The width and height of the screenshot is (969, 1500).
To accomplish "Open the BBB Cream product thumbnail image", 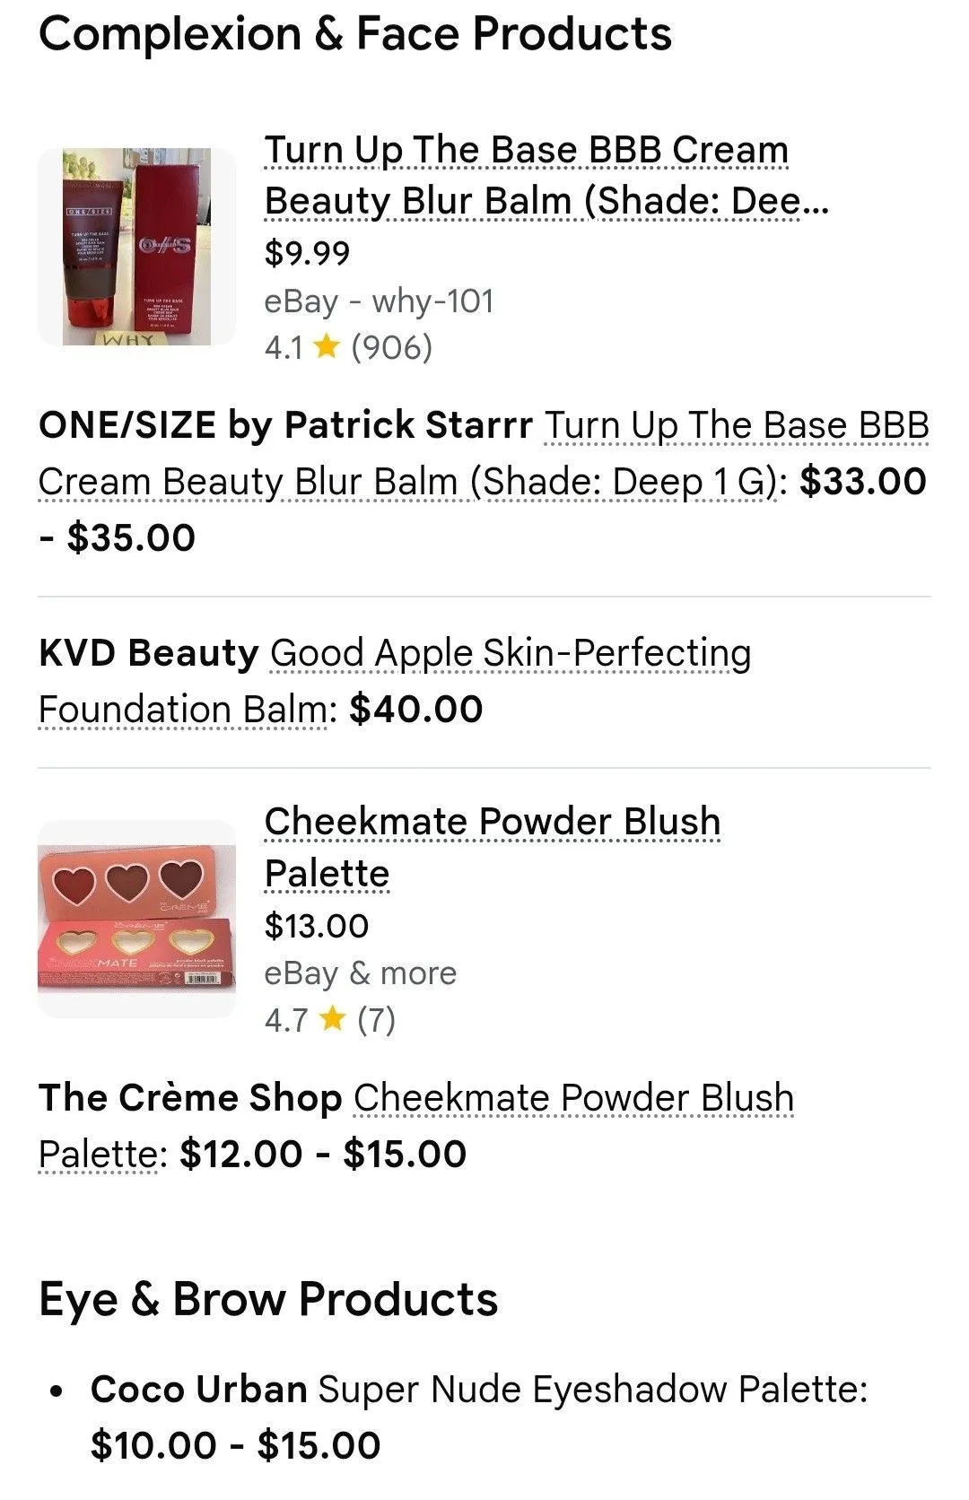I will [x=136, y=247].
